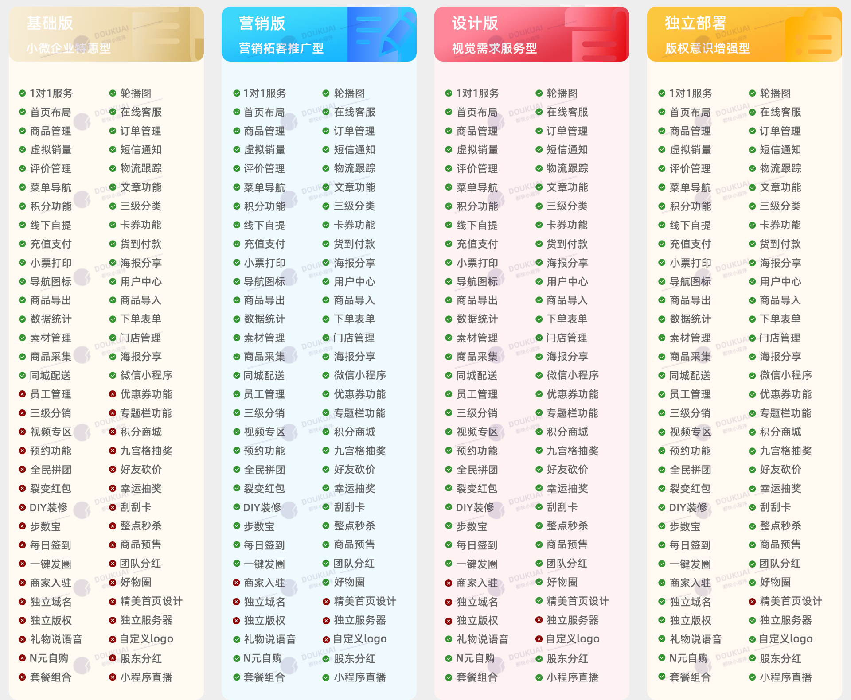
Task: Click red cross beside DIY装修 in 基础版
Action: click(22, 507)
